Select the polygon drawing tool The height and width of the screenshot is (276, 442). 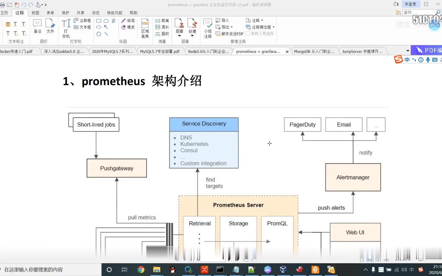coord(99,34)
